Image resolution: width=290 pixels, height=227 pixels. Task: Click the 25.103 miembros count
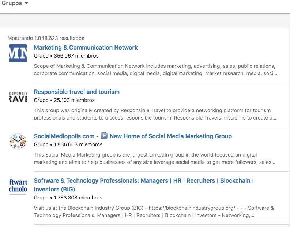point(74,100)
